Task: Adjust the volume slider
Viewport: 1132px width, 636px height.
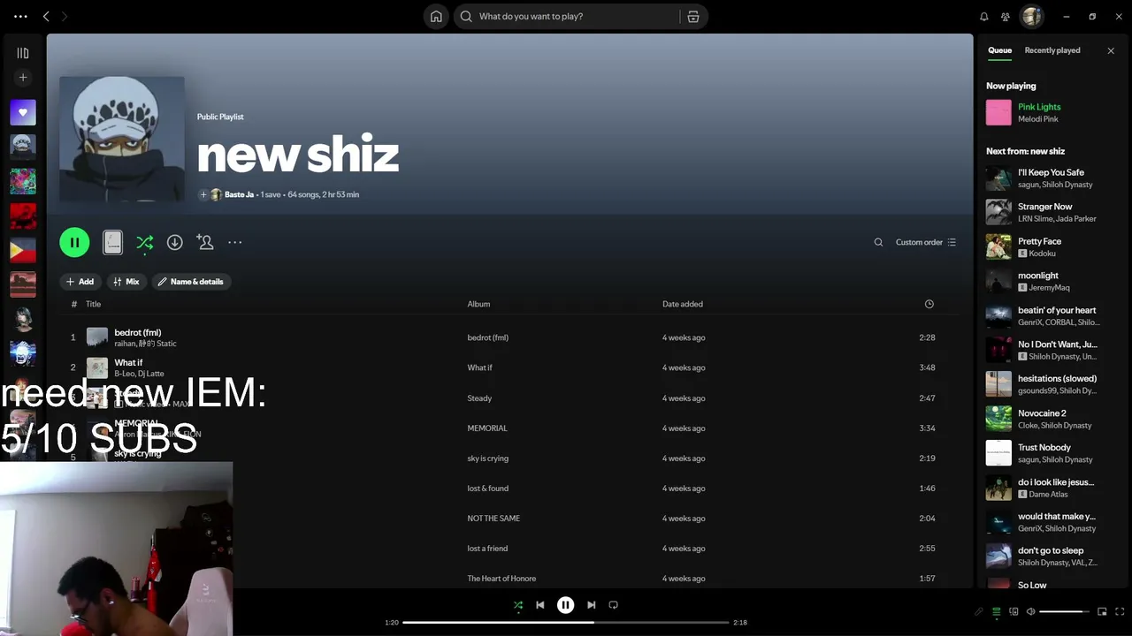Action: click(x=1065, y=611)
